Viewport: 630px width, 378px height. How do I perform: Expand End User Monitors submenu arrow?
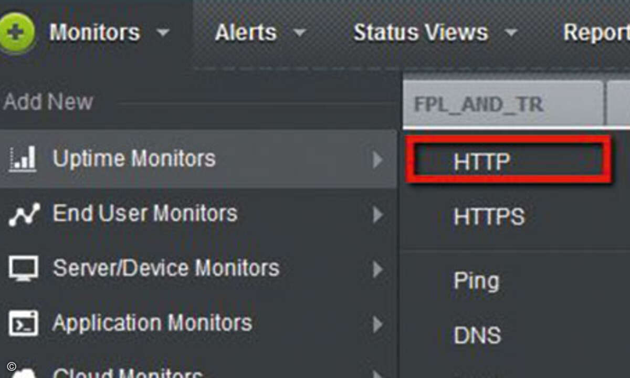coord(377,214)
